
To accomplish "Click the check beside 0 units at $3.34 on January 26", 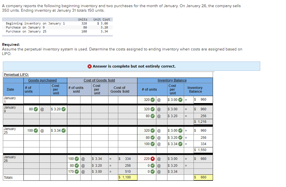I will click(153, 172).
